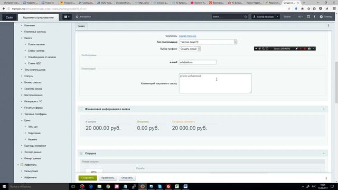Open Ставки налогов in the sidebar
This screenshot has height=190, width=338.
(36, 51)
